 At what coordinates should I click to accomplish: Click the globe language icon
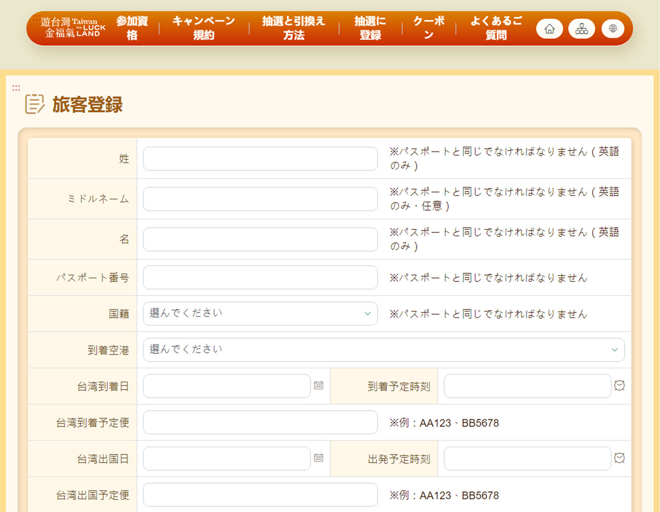(613, 29)
